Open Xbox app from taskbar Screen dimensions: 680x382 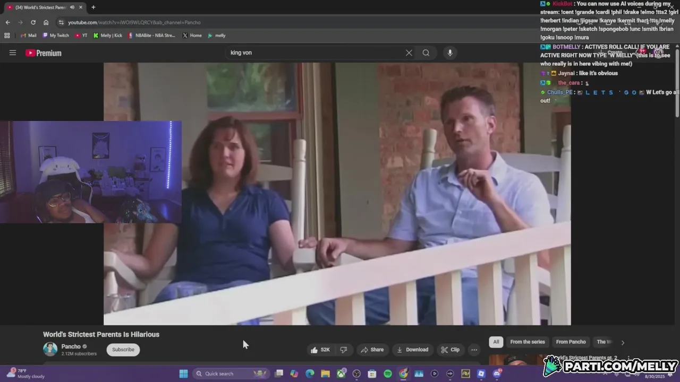pos(341,374)
